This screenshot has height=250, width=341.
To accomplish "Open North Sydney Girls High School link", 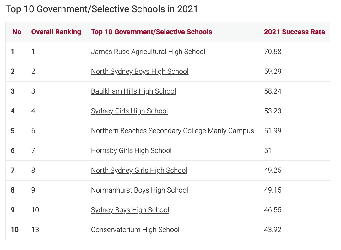I will pos(139,171).
